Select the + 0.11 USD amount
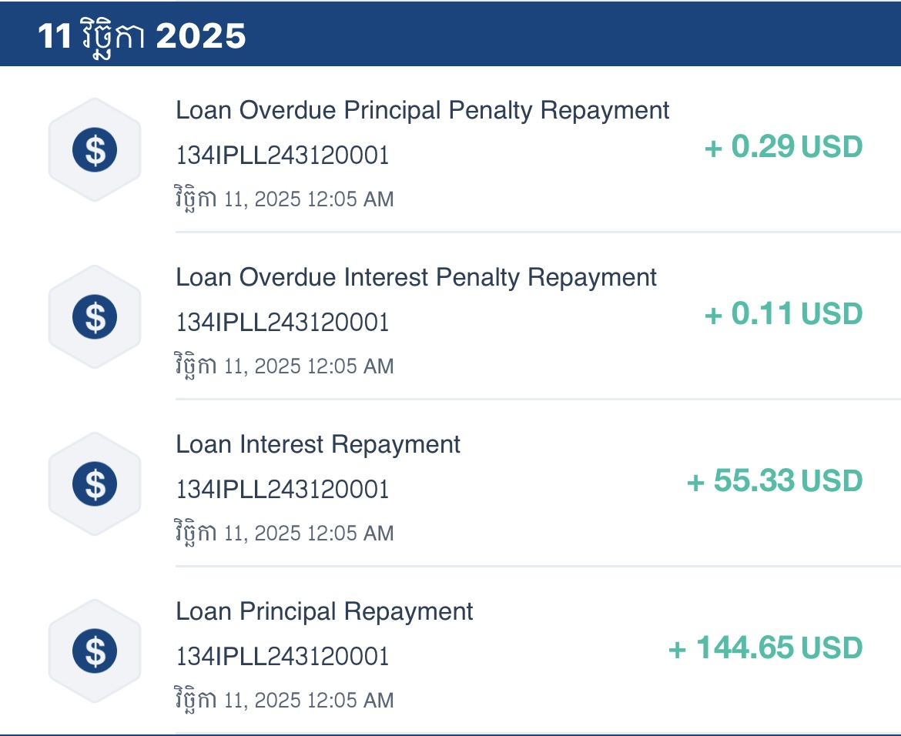The image size is (901, 736). [x=783, y=313]
